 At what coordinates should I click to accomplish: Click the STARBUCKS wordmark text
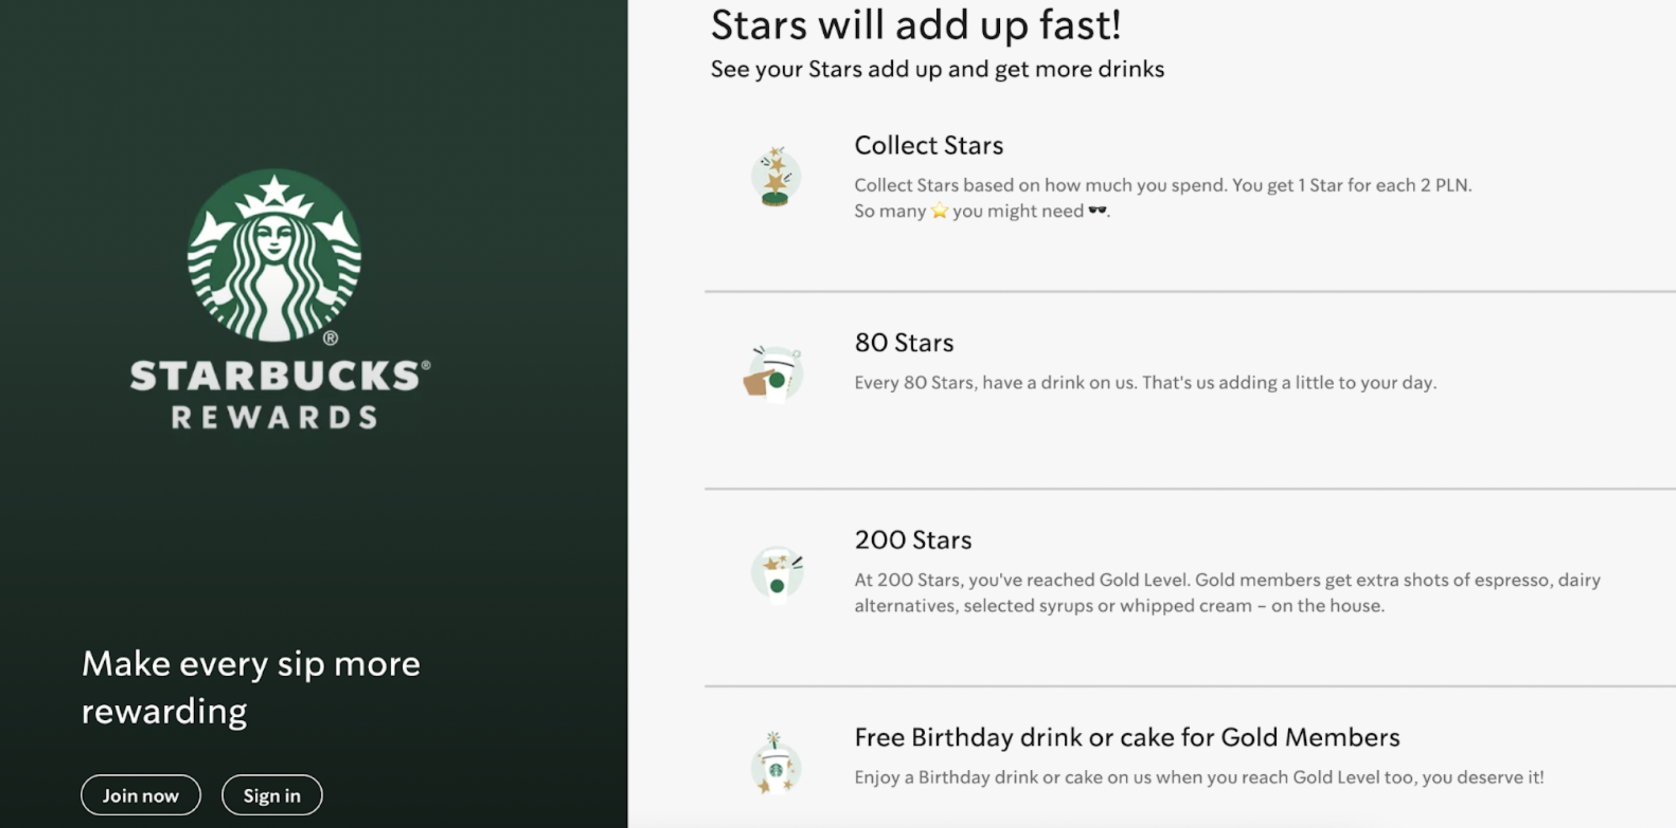[276, 376]
